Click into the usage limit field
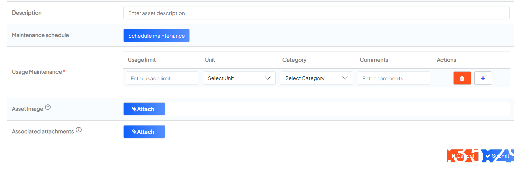This screenshot has height=170, width=523. (x=162, y=78)
